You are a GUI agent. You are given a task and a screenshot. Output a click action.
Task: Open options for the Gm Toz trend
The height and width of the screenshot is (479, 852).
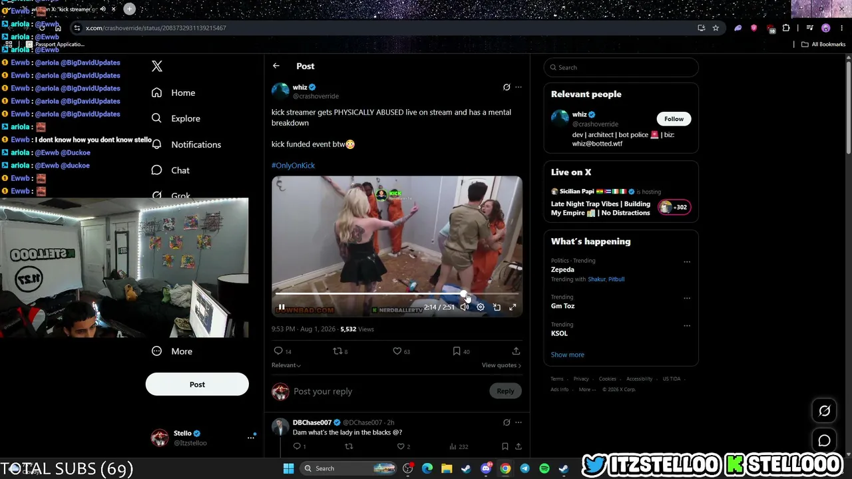click(687, 299)
